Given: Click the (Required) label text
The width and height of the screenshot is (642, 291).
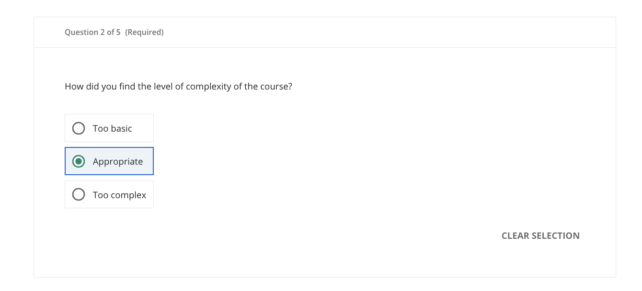Looking at the screenshot, I should pos(145,32).
